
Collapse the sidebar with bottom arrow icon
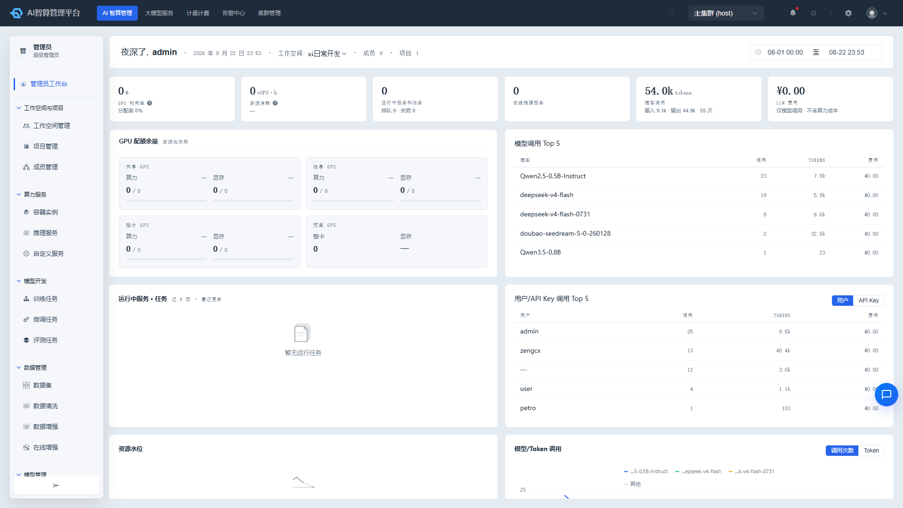[x=56, y=485]
